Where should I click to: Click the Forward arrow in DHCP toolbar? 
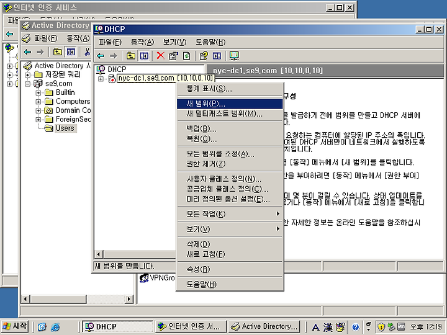tap(114, 56)
